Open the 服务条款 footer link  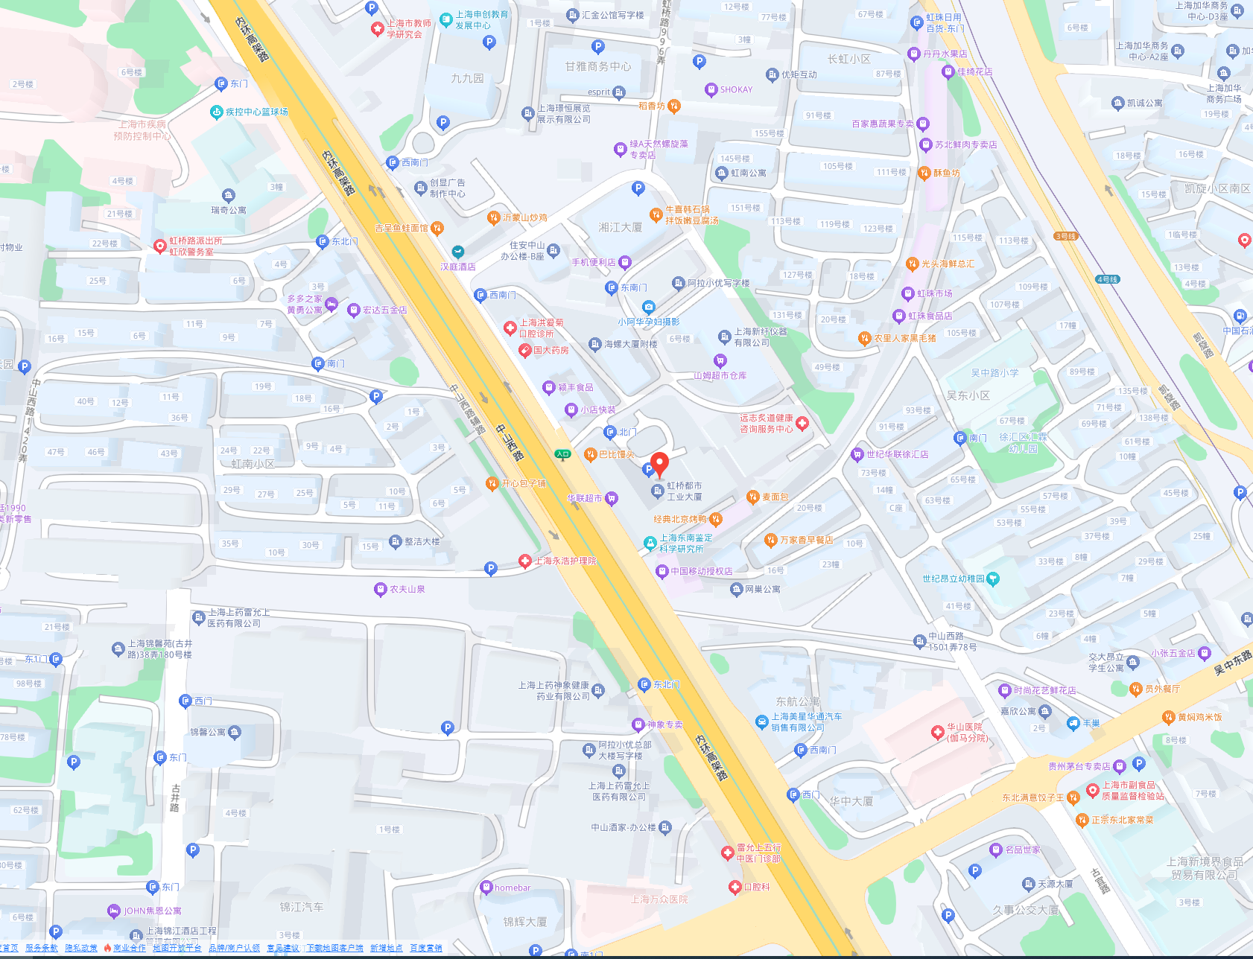pyautogui.click(x=41, y=948)
